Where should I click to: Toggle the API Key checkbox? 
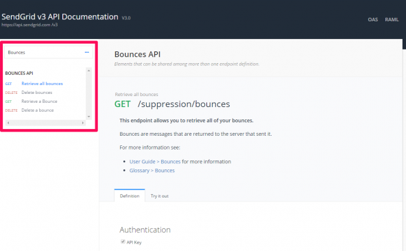123,241
